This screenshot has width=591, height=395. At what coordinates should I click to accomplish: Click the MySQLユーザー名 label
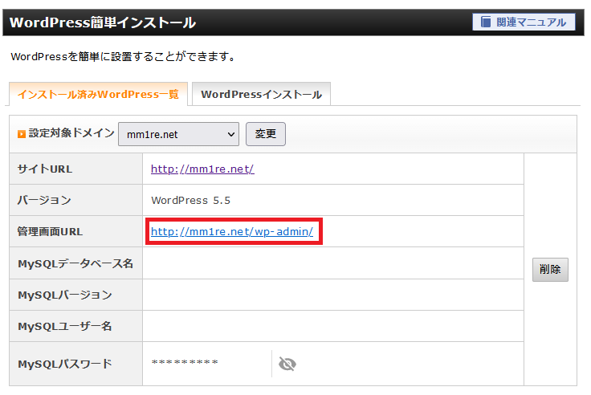click(x=65, y=326)
